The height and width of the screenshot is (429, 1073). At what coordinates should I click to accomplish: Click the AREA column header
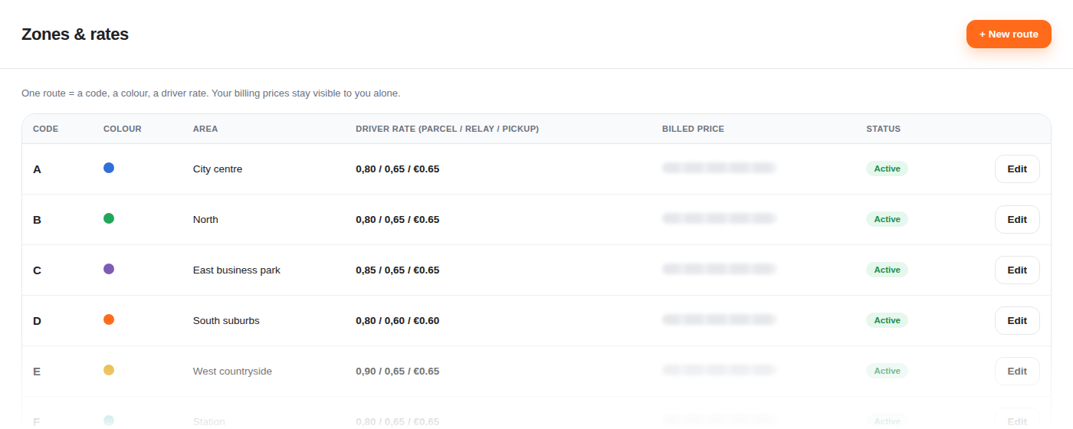click(205, 129)
